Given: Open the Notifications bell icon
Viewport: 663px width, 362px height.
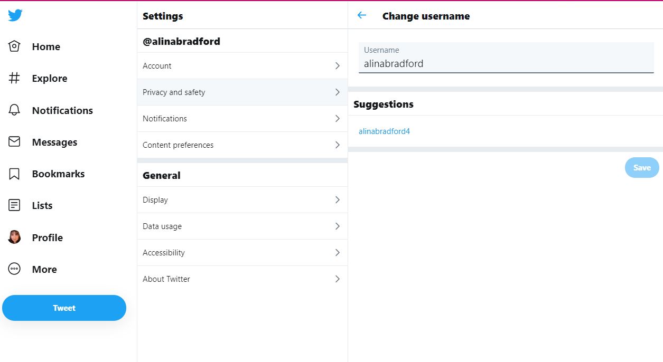Looking at the screenshot, I should point(14,110).
